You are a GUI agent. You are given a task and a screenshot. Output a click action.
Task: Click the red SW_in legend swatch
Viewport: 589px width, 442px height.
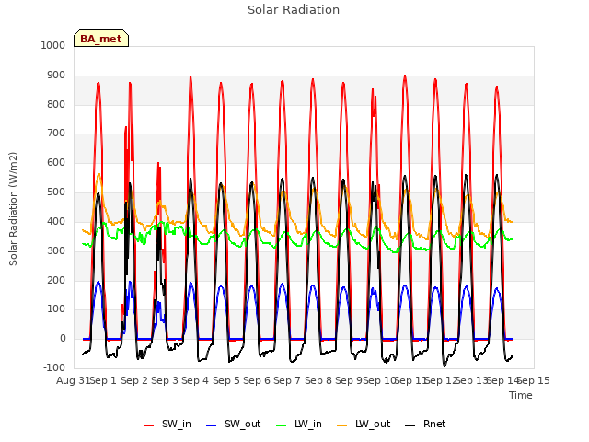coord(149,425)
